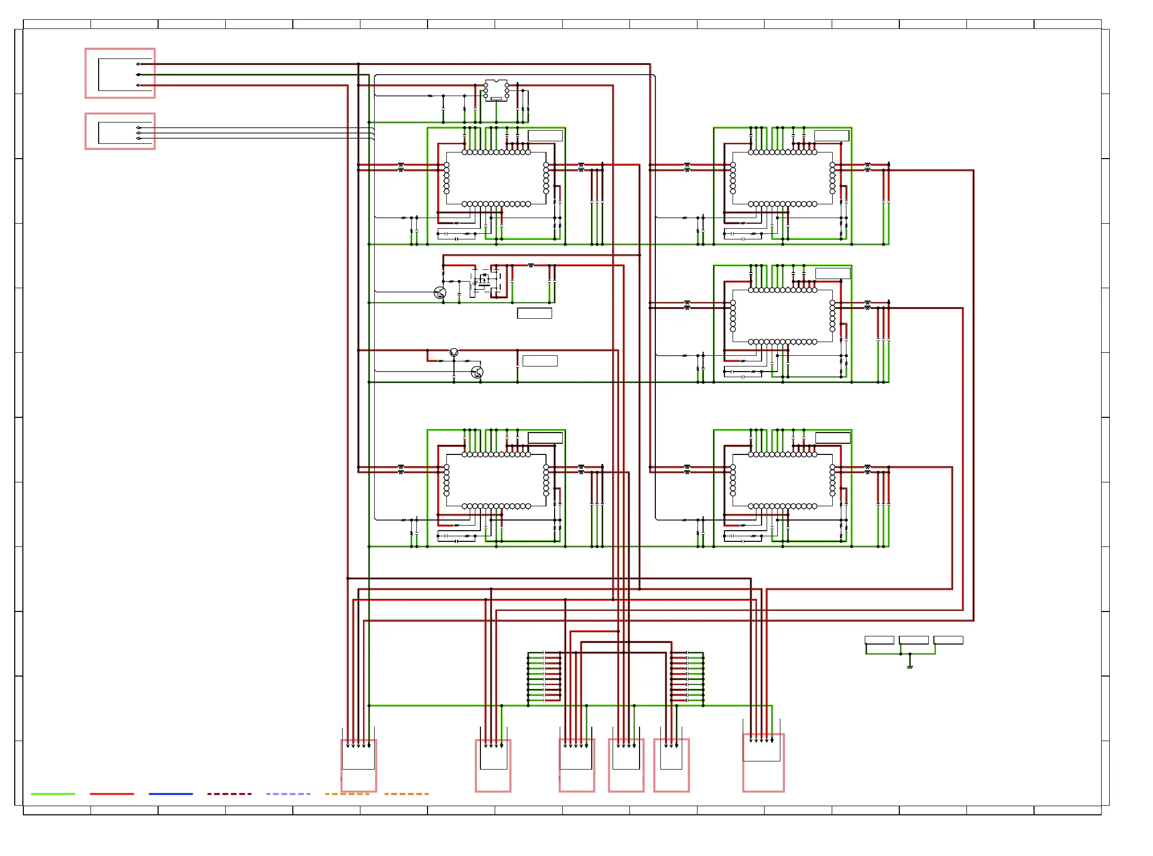Click the top-left large IC block
The height and width of the screenshot is (856, 1153).
(496, 178)
